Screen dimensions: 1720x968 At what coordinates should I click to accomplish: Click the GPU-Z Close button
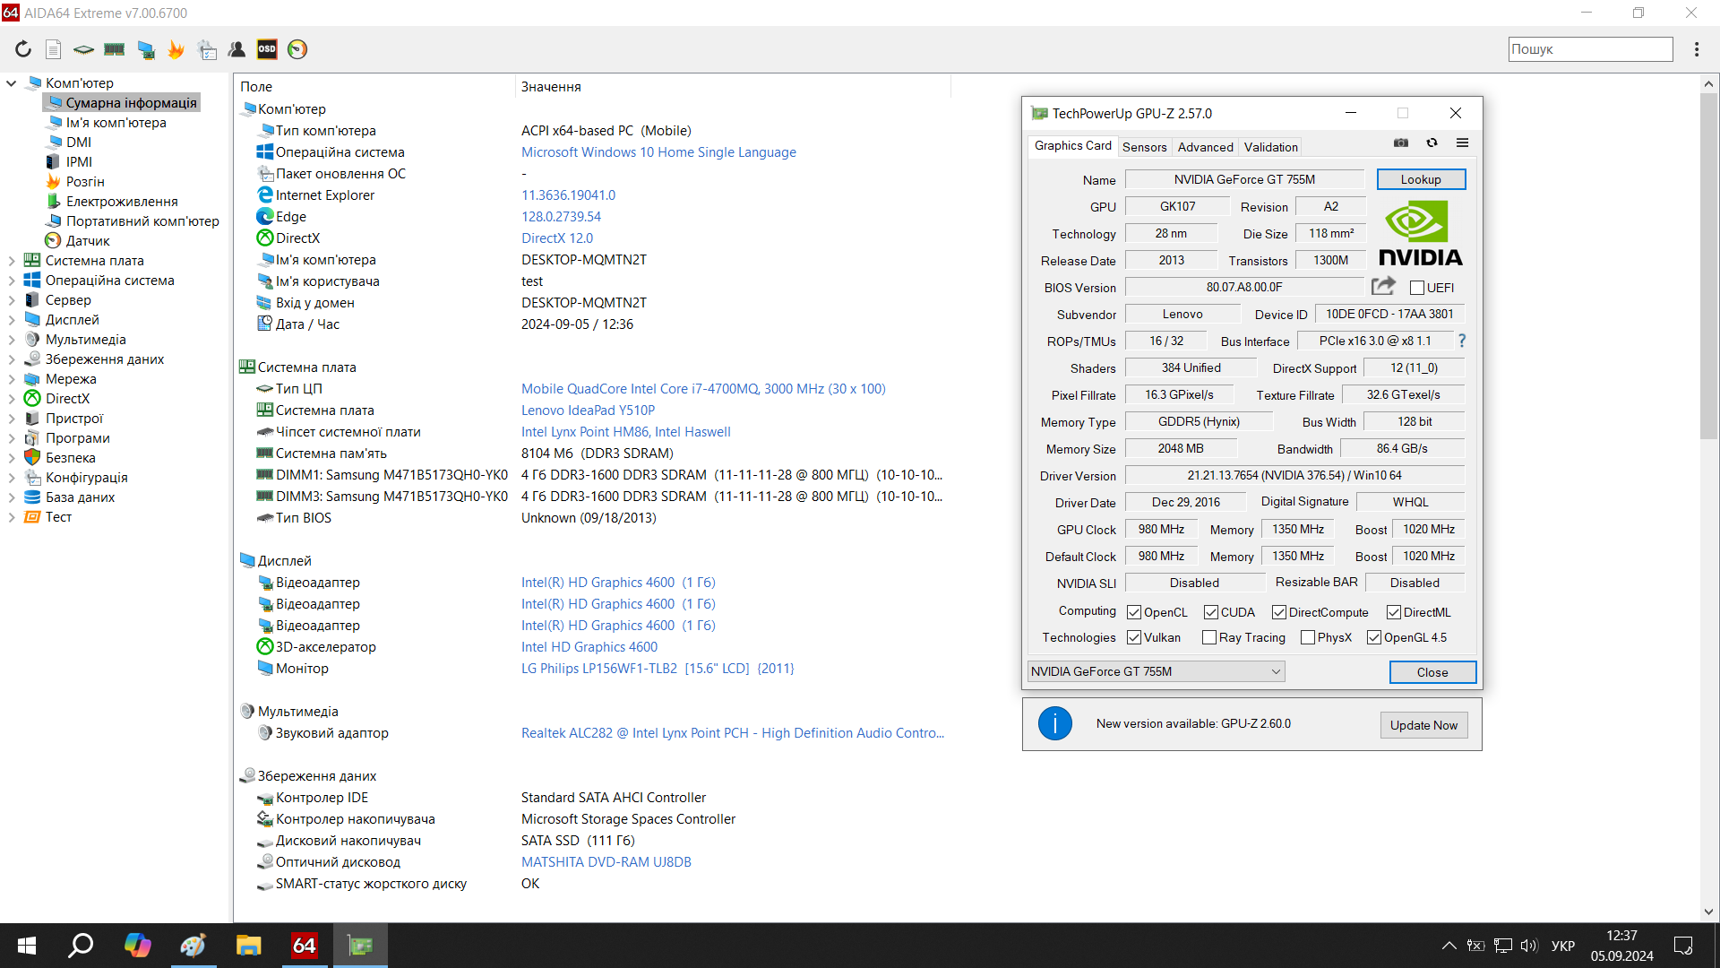pos(1432,672)
